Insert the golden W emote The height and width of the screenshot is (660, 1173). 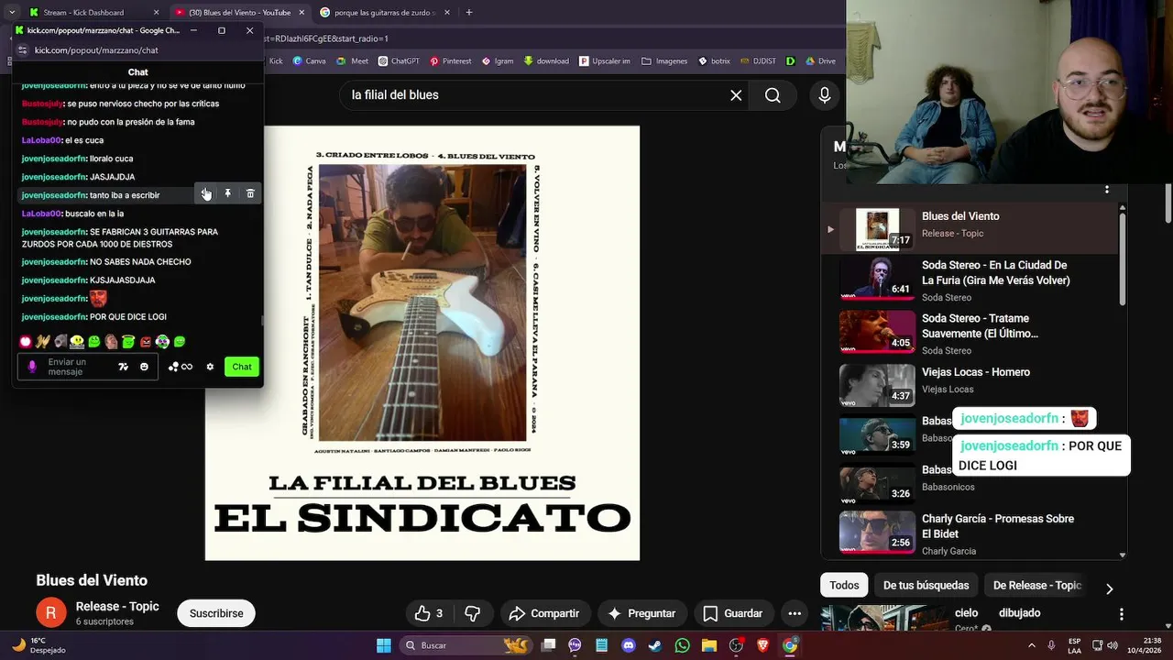tap(42, 342)
